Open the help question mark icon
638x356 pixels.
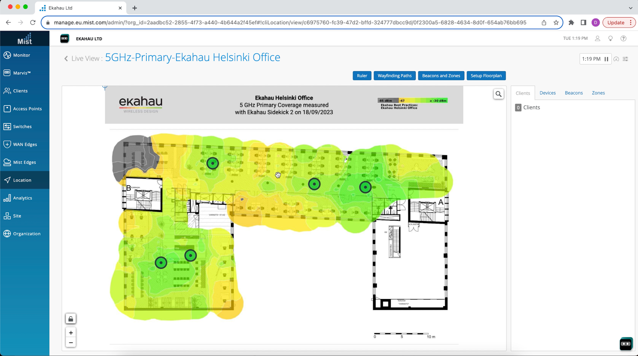tap(623, 39)
